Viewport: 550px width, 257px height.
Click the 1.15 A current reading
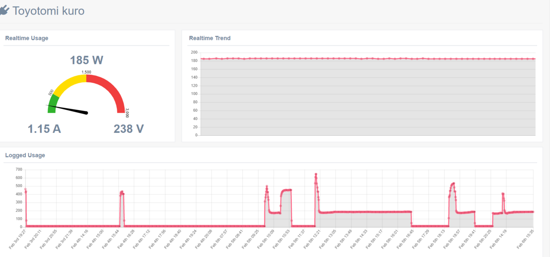44,128
